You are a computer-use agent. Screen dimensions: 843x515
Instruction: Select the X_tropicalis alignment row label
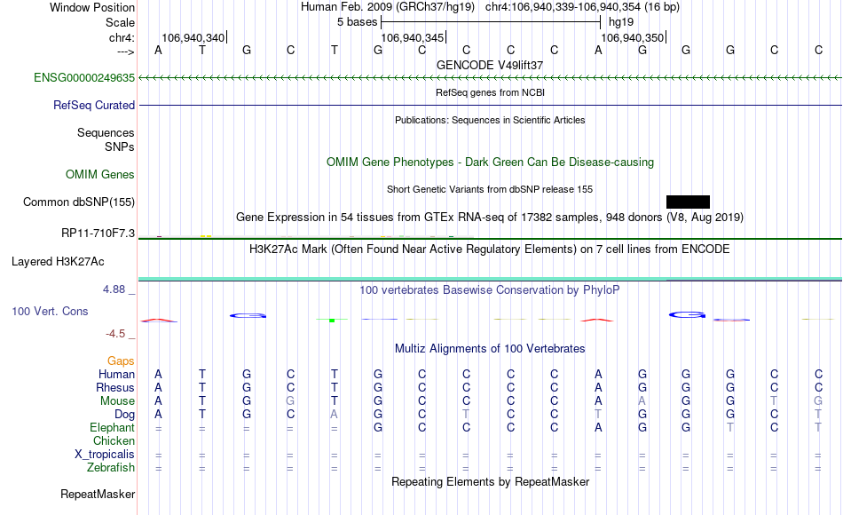click(105, 455)
